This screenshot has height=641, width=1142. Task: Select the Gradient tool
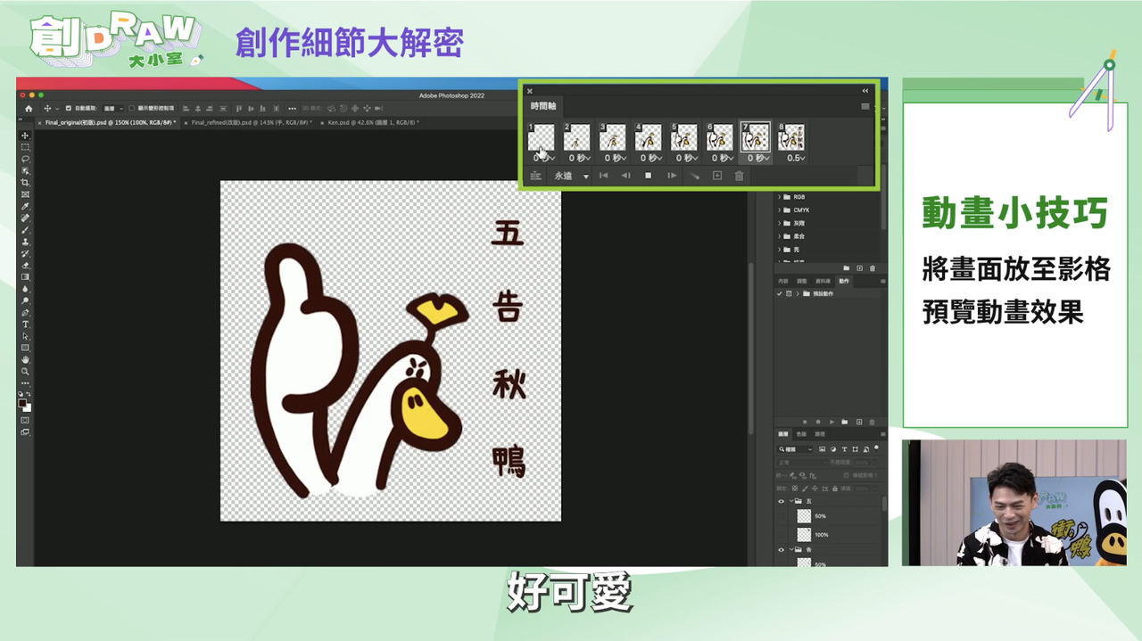25,277
